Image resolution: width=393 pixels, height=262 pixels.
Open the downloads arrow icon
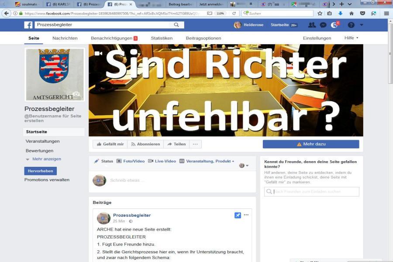point(340,13)
